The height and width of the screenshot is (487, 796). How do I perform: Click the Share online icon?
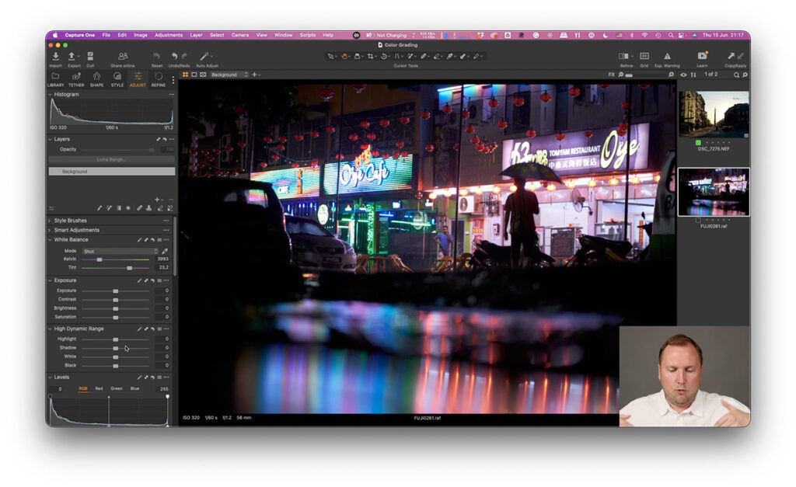pyautogui.click(x=122, y=56)
